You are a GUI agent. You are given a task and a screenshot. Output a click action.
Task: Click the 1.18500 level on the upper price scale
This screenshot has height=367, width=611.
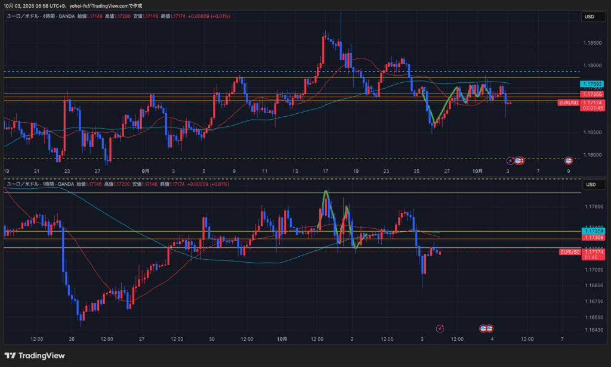click(592, 43)
